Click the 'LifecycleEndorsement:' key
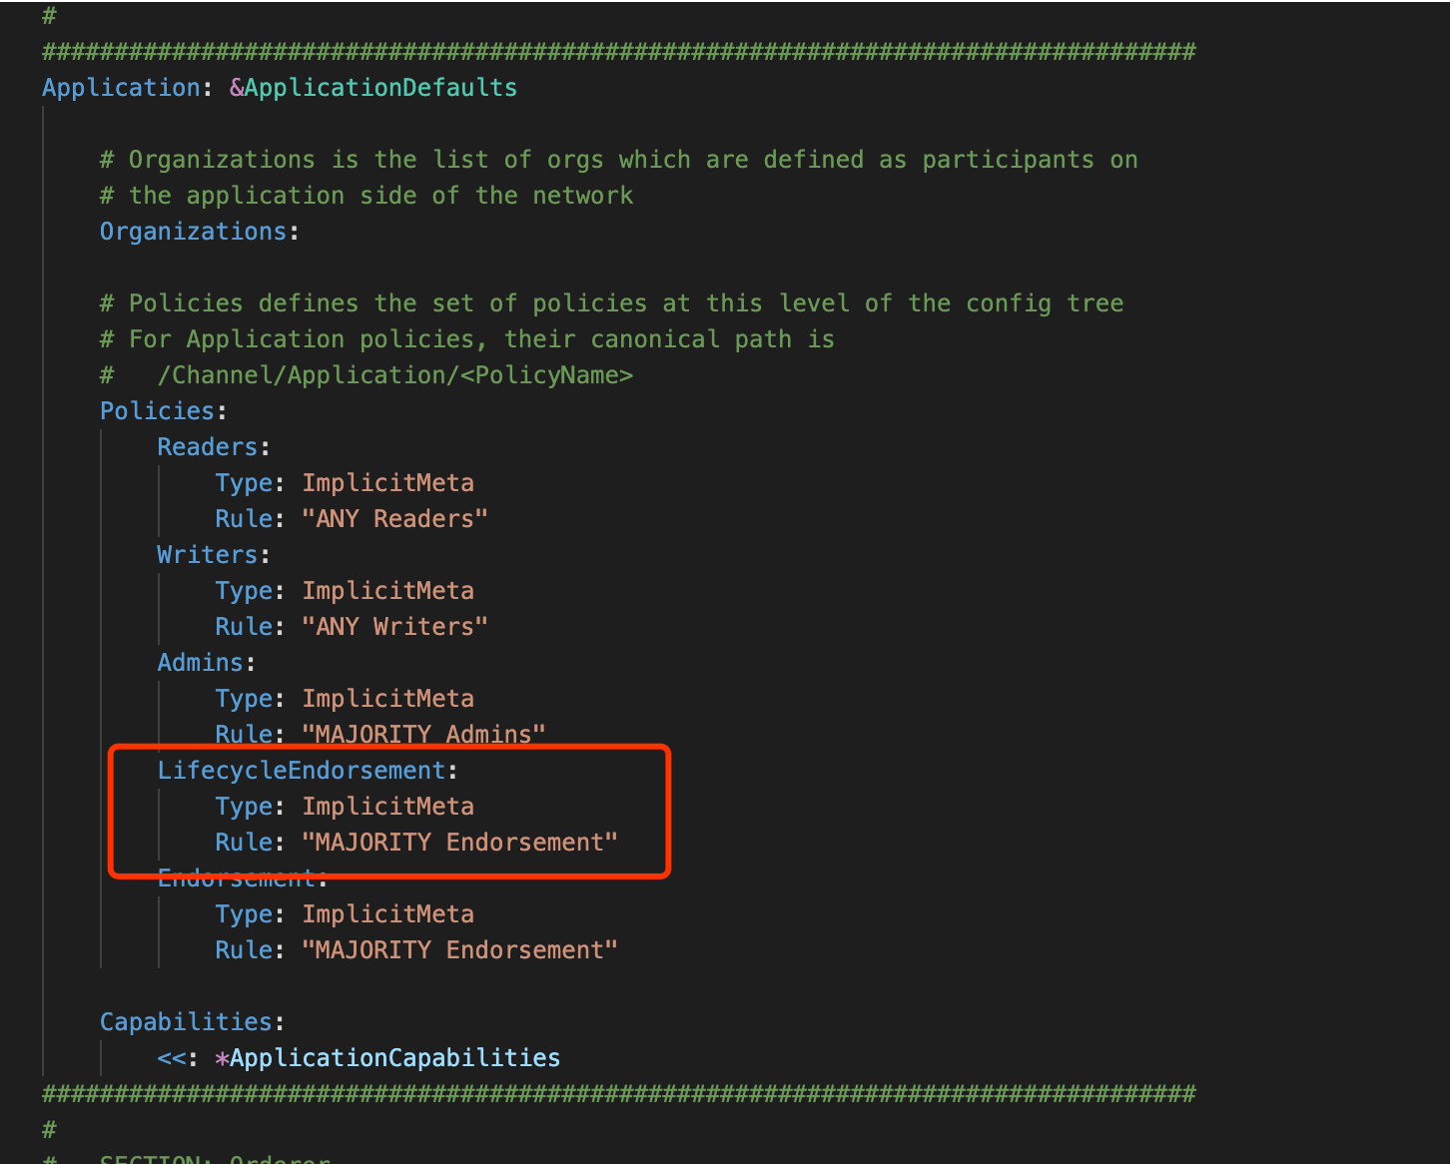This screenshot has width=1454, height=1164. [x=308, y=771]
